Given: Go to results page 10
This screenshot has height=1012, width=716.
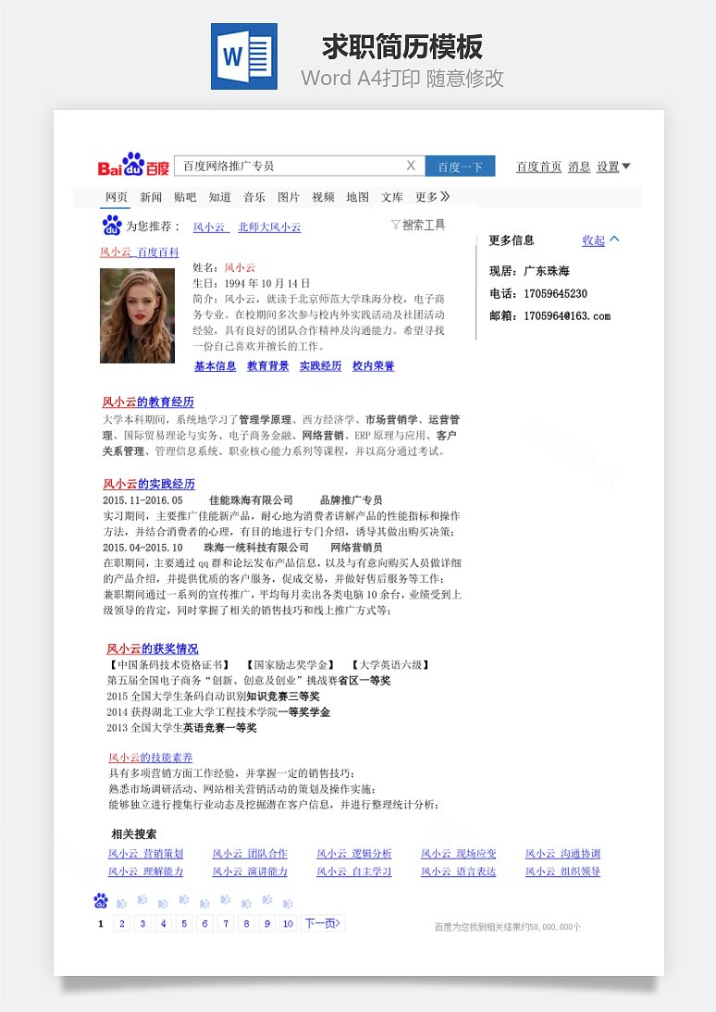Looking at the screenshot, I should pyautogui.click(x=288, y=923).
